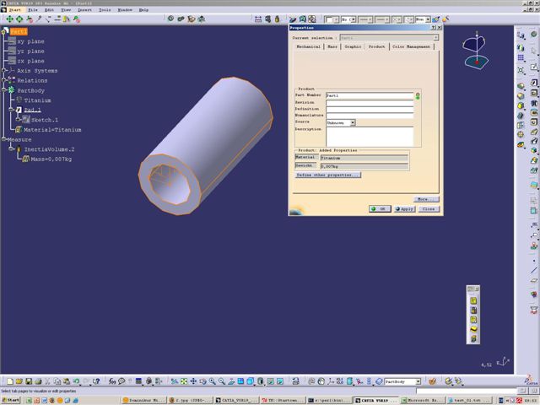540x405 pixels.
Task: Open the Tools menu
Action: tap(105, 10)
